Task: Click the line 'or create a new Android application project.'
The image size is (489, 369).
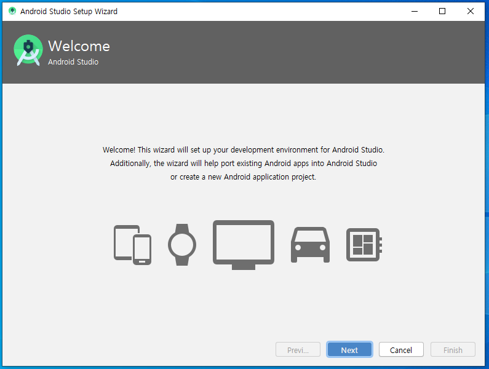Action: click(243, 177)
